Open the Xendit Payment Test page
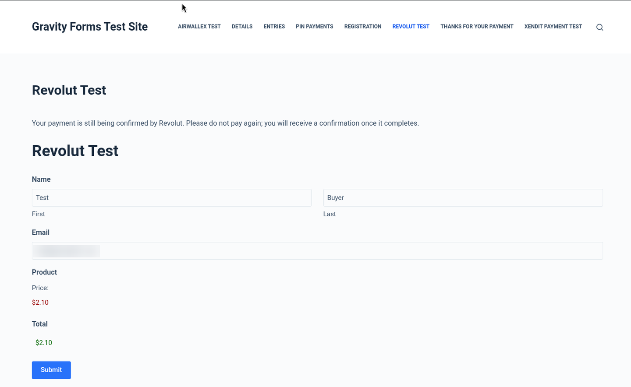 click(553, 27)
